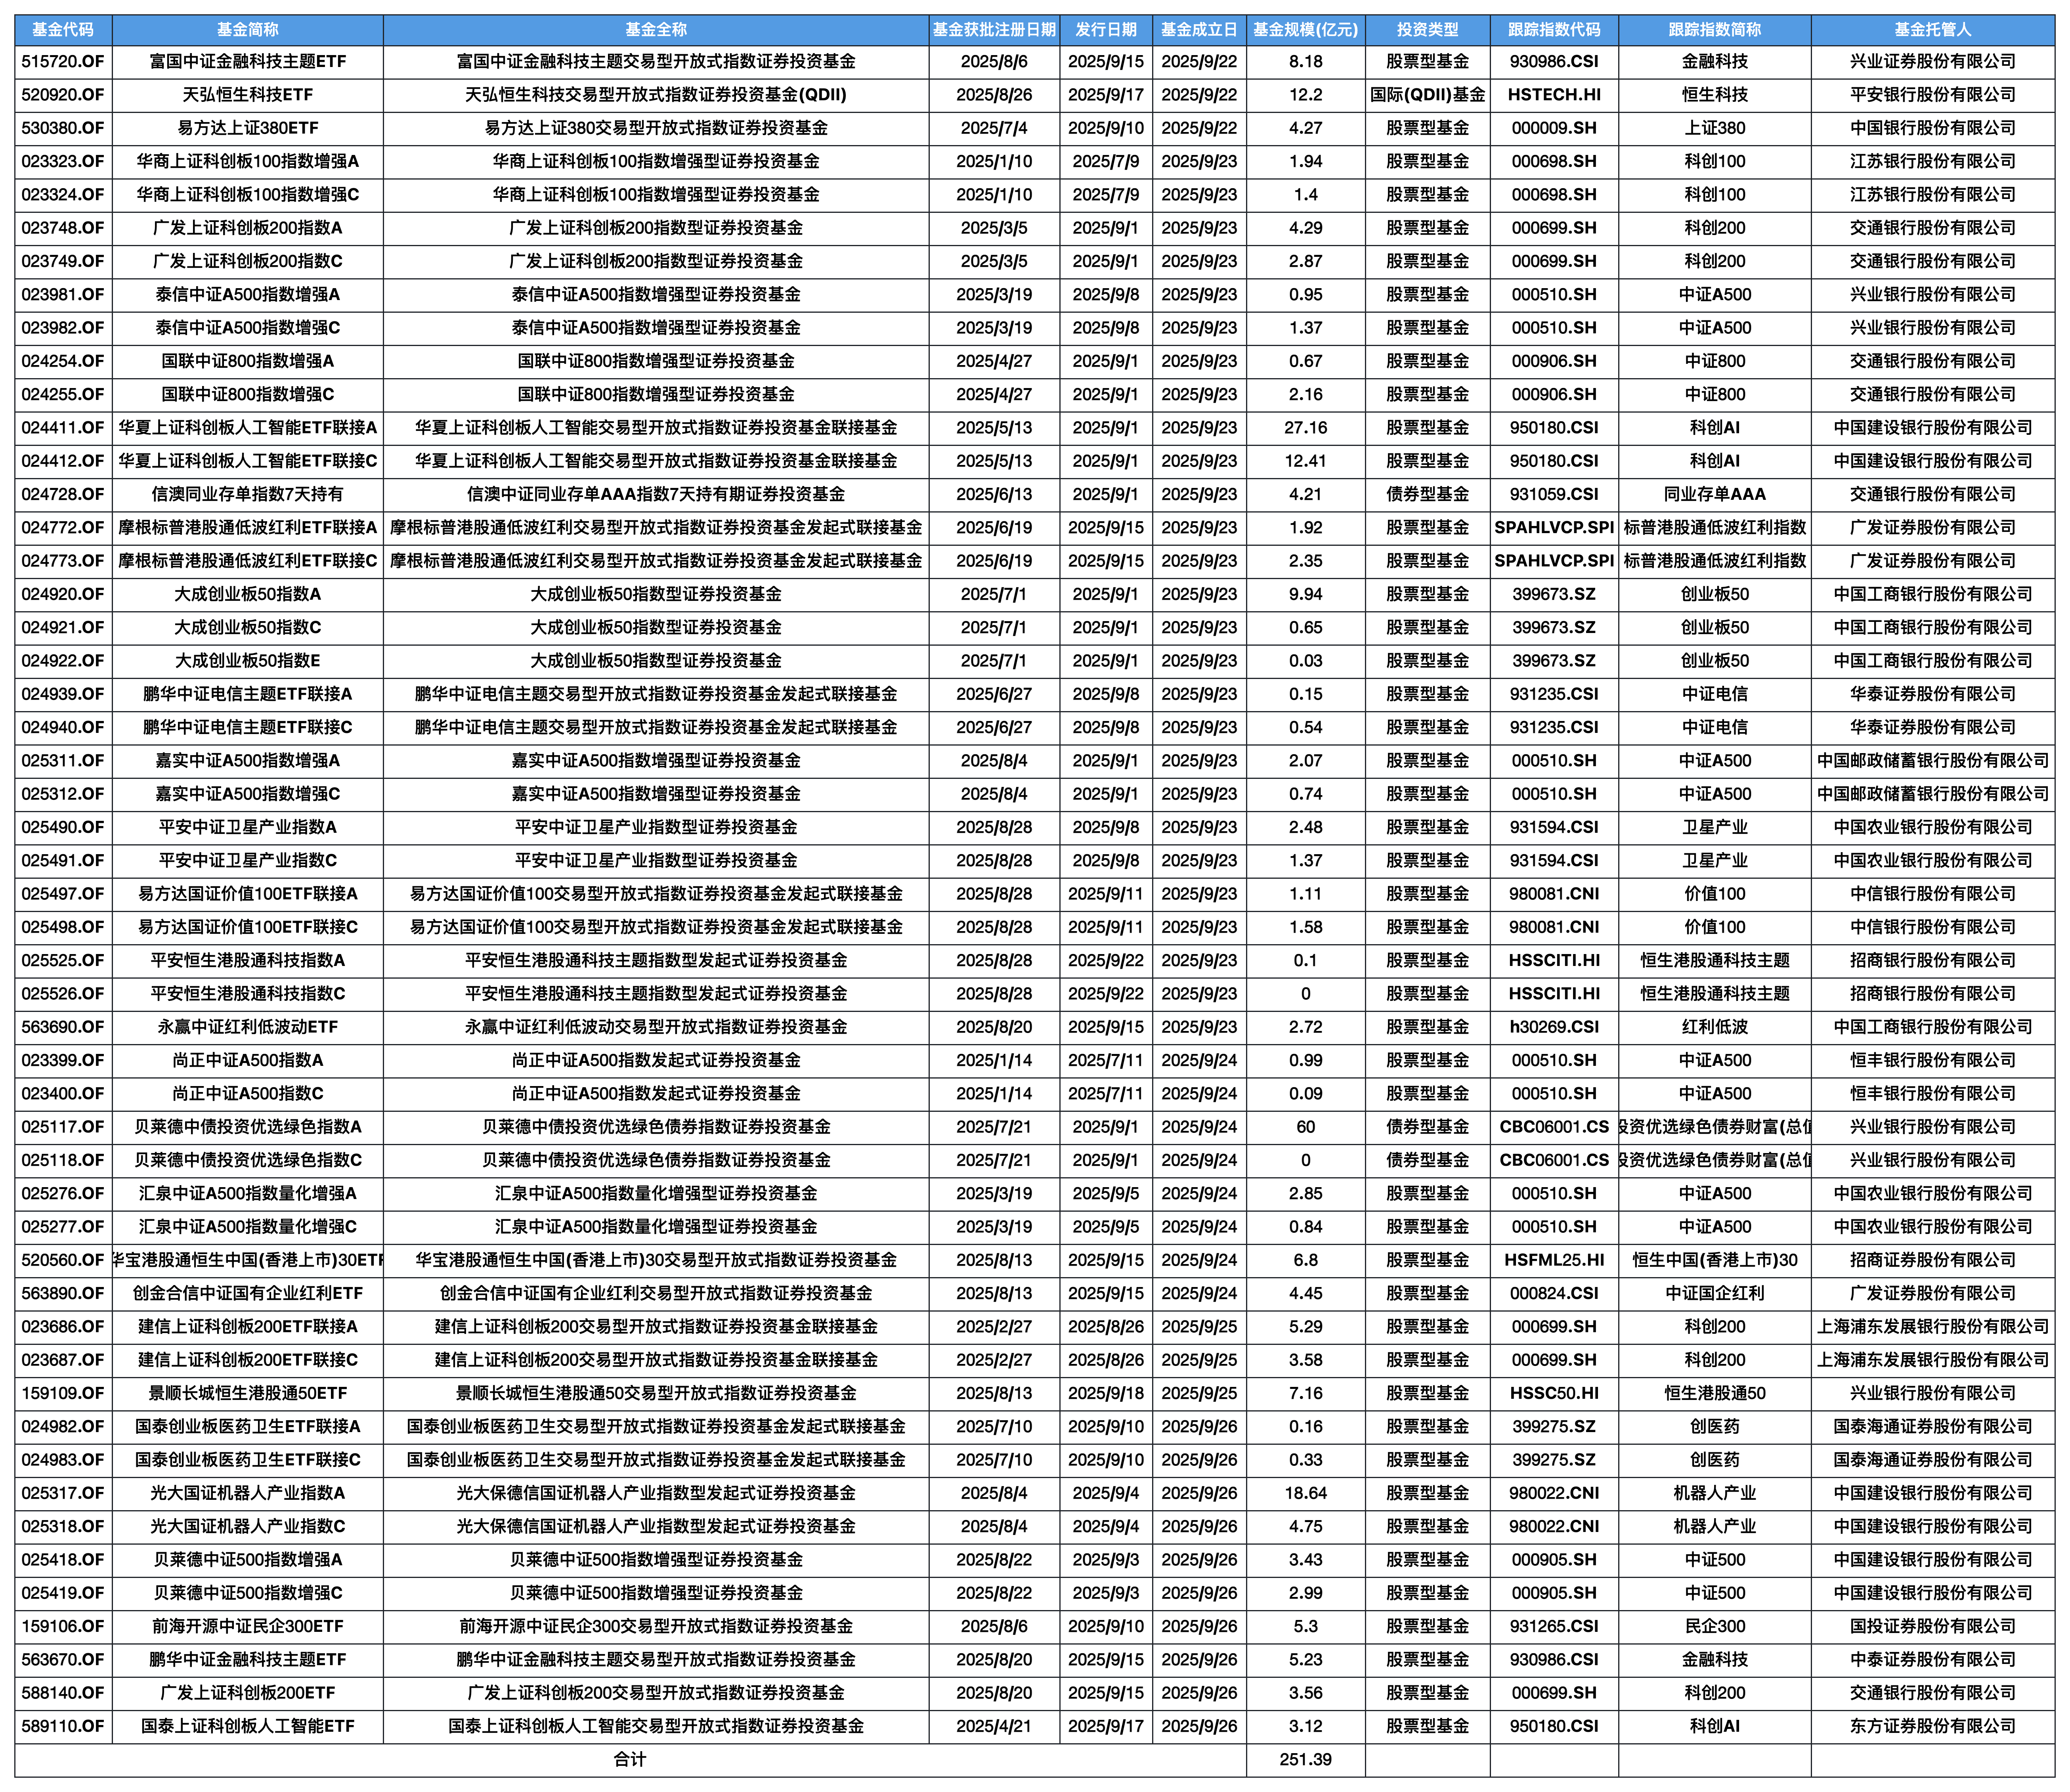Screen dimensions: 2070x1792
Task: Click fund code 589110.OF in last row
Action: coord(63,1726)
